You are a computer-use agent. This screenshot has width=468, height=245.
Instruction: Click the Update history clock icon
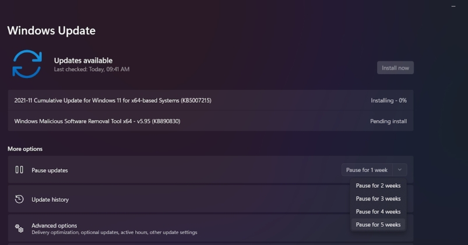(19, 199)
